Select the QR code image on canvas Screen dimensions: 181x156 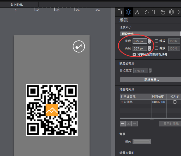pos(52,110)
